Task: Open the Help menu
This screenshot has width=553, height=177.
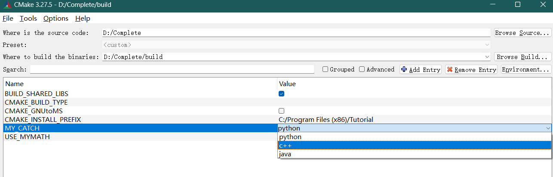Action: (x=83, y=18)
